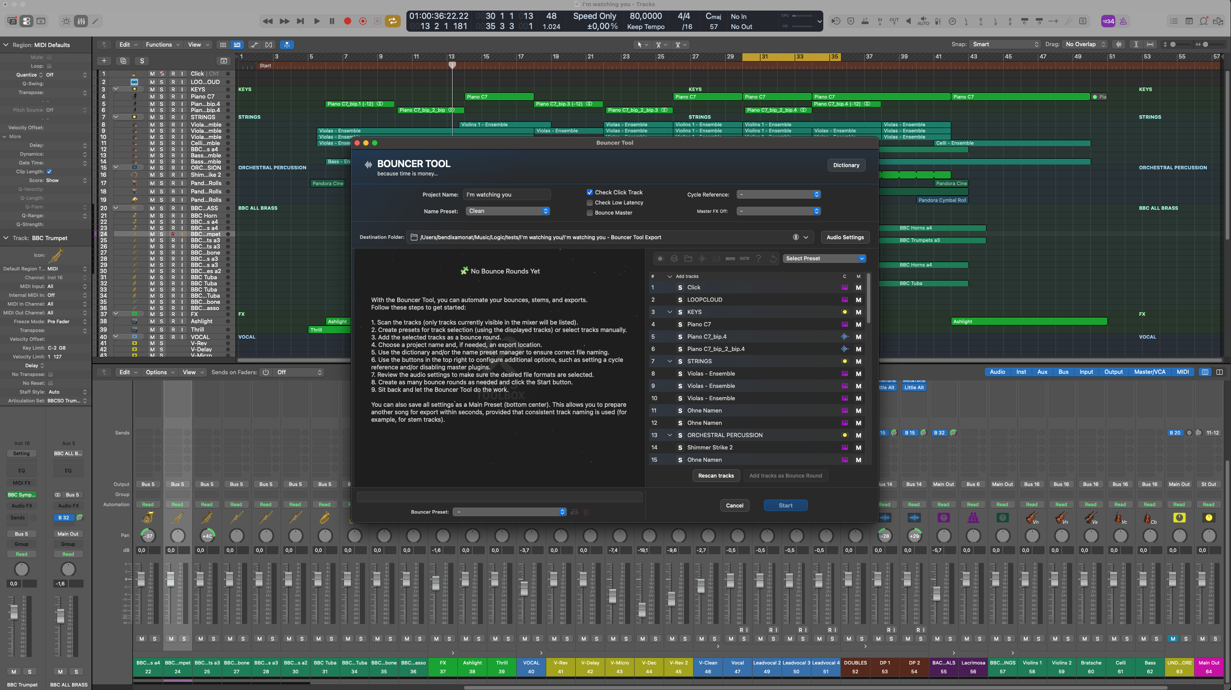Click the yellow cycle range in ruler
Screen dimensions: 1231x690
coord(791,57)
